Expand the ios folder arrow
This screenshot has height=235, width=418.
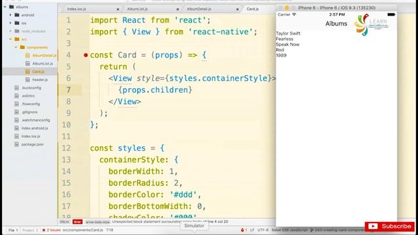[10, 23]
